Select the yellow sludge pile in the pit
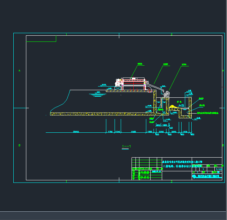This screenshot has height=220, width=227. pos(173,107)
